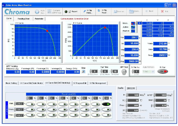The image size is (178, 126).
Task: Select the EN50530 tab
Action: (x=131, y=88)
